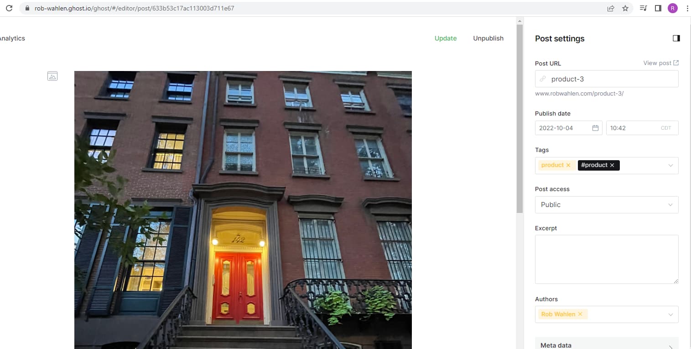691x349 pixels.
Task: Open the Analytics tab
Action: pyautogui.click(x=12, y=38)
